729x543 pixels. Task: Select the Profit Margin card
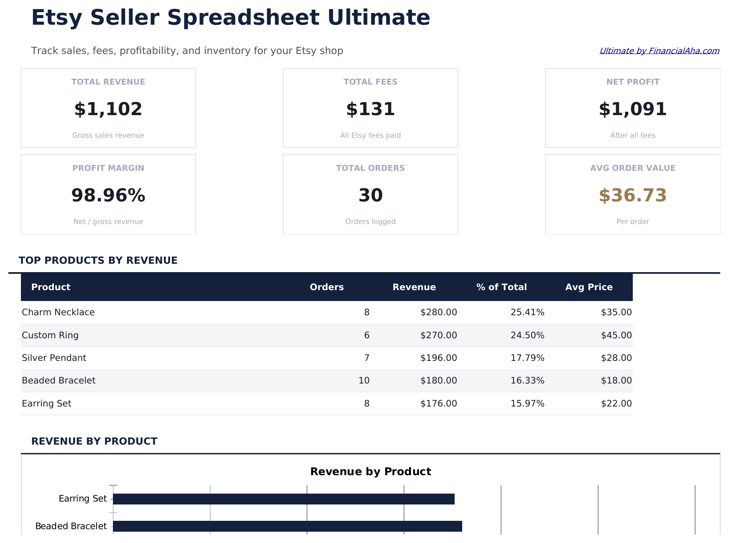coord(108,194)
